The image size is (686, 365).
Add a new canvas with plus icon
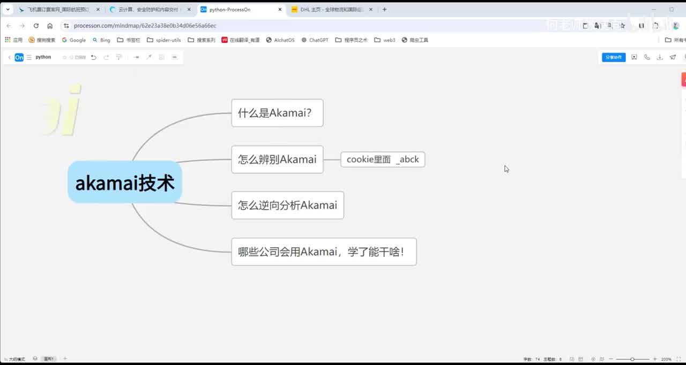(65, 359)
